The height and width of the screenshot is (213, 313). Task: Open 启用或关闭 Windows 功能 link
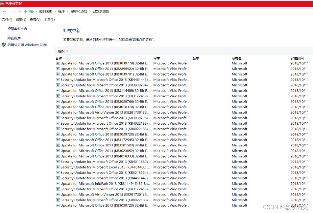(x=27, y=45)
